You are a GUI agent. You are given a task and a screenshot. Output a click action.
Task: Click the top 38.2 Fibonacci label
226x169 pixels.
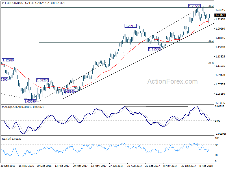(x=211, y=6)
